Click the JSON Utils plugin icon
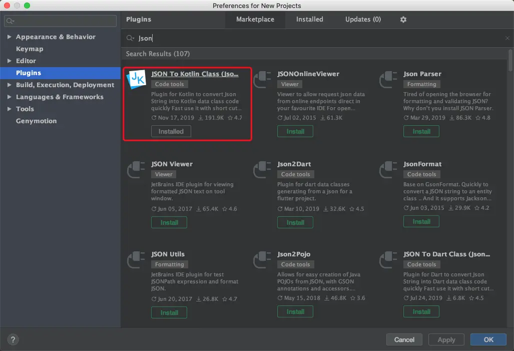The width and height of the screenshot is (514, 351). pos(136,260)
